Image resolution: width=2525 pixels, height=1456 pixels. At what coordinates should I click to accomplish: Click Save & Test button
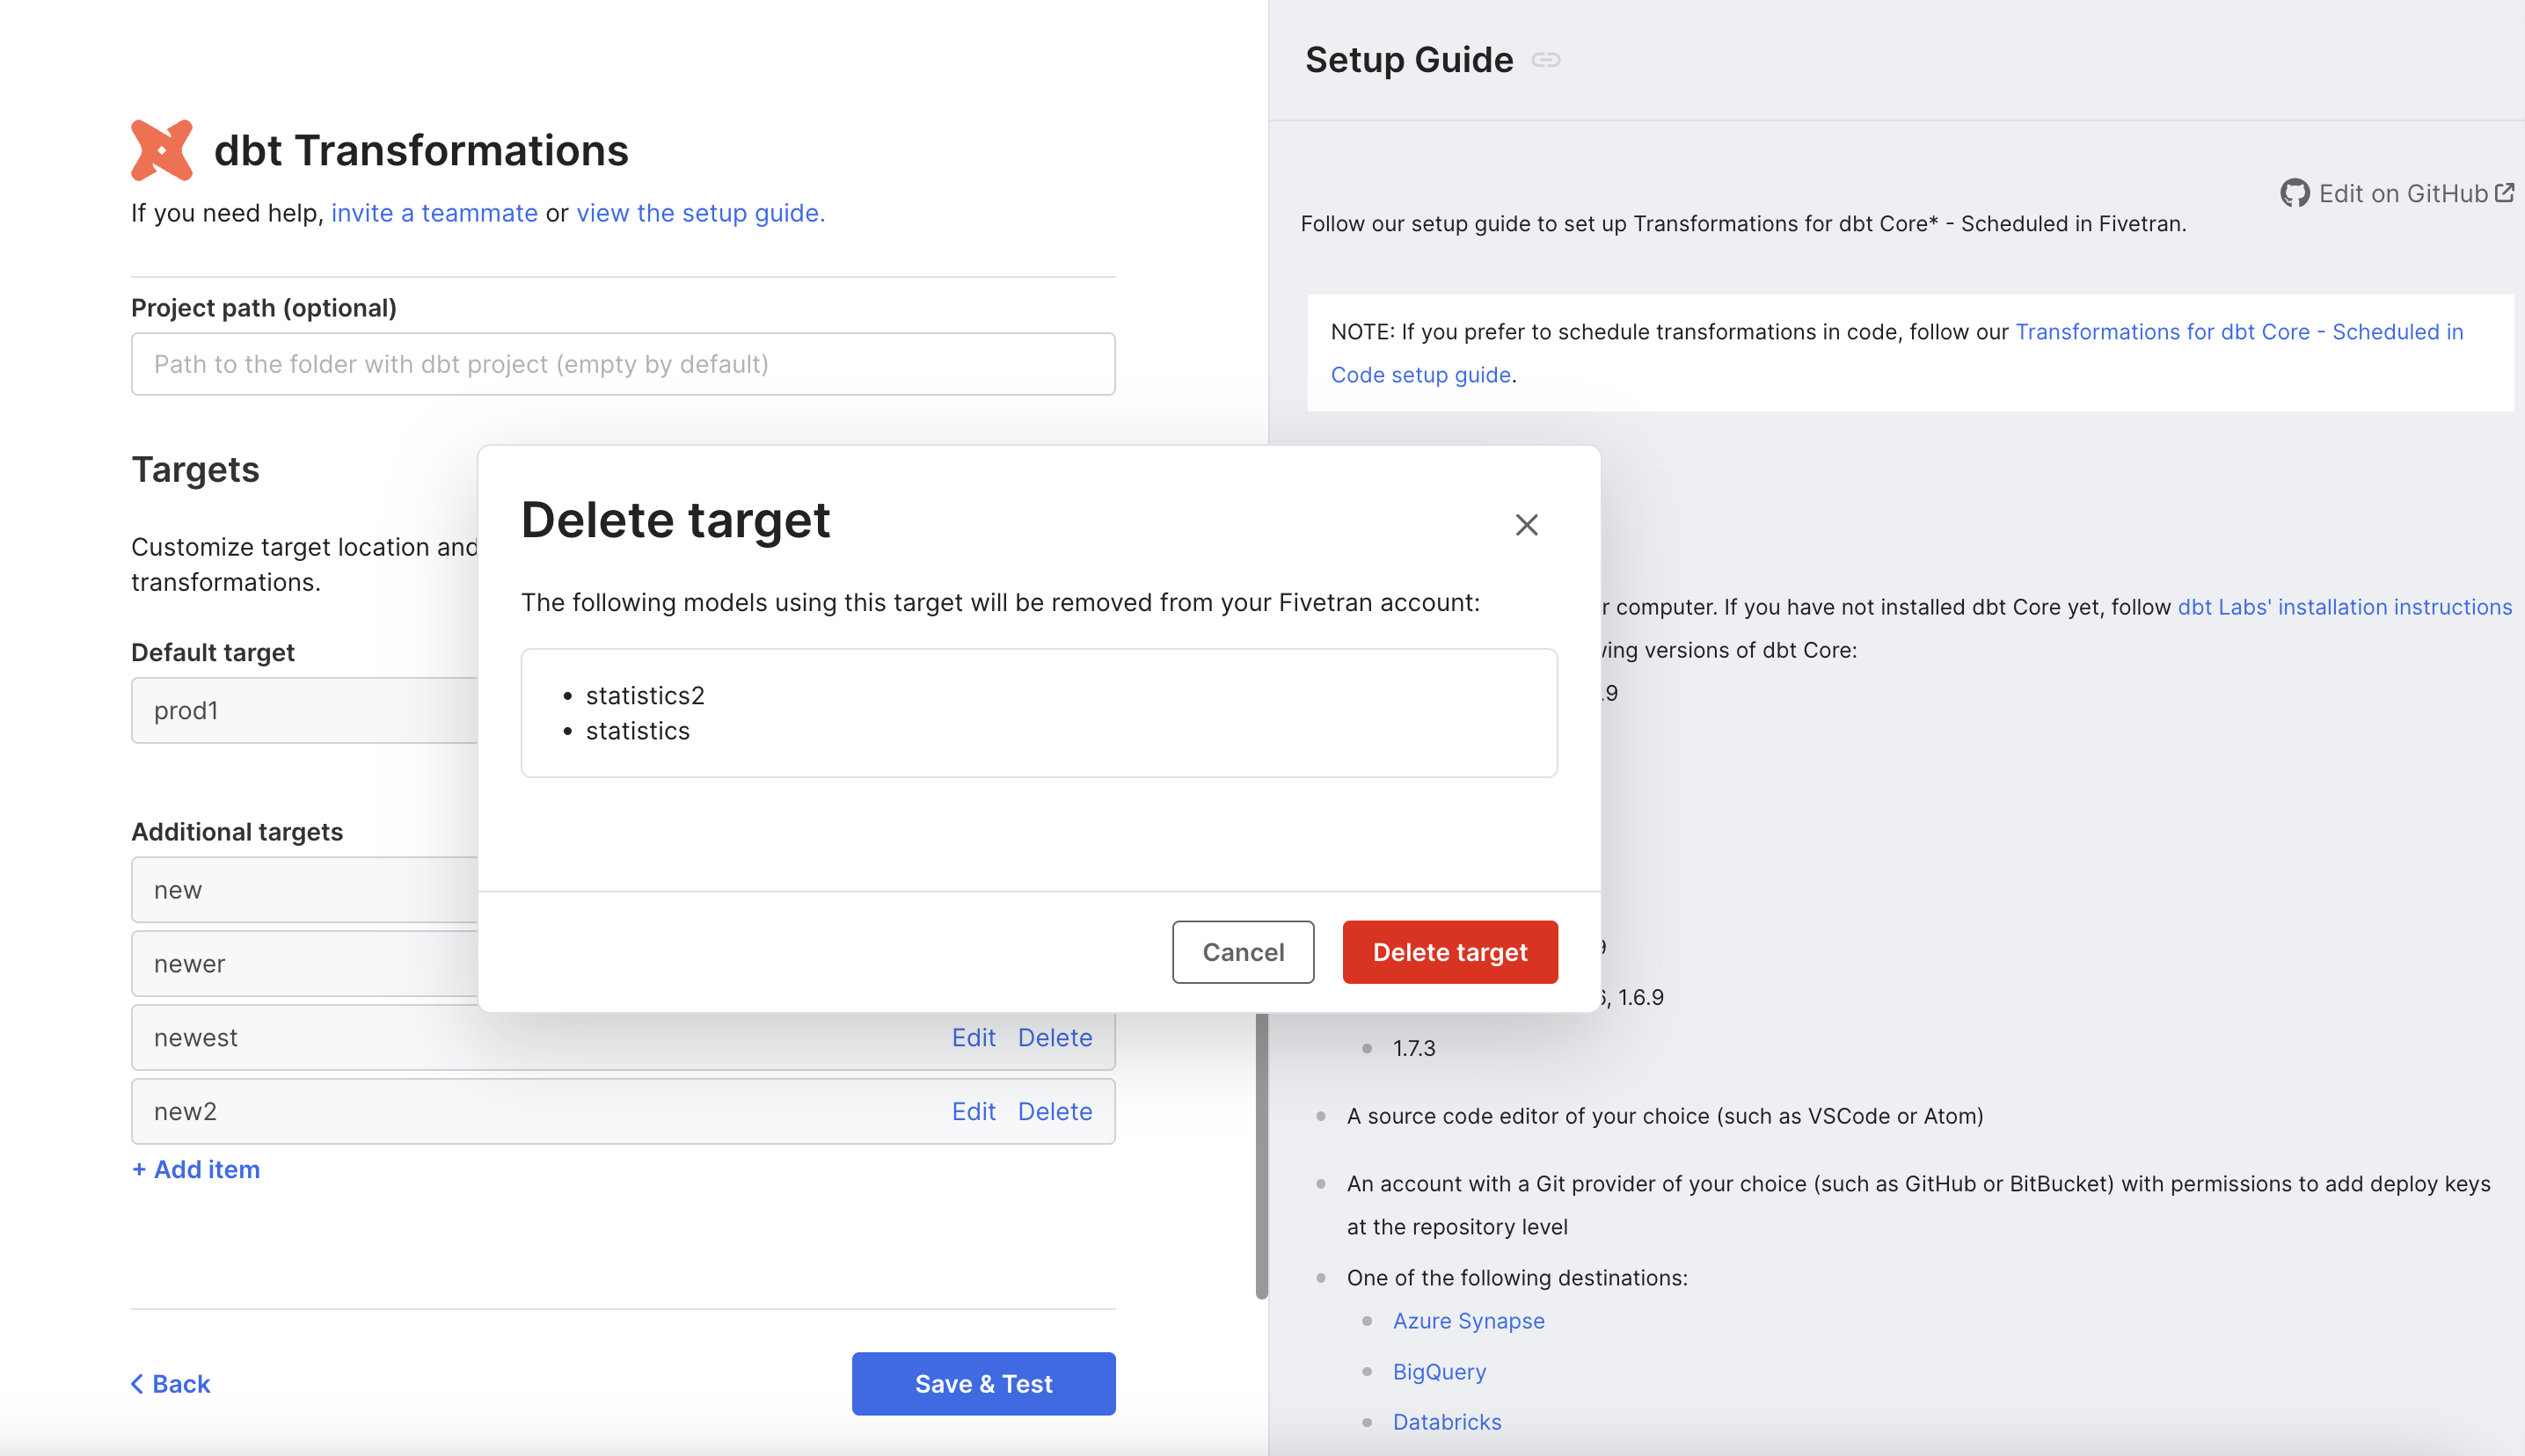point(983,1383)
